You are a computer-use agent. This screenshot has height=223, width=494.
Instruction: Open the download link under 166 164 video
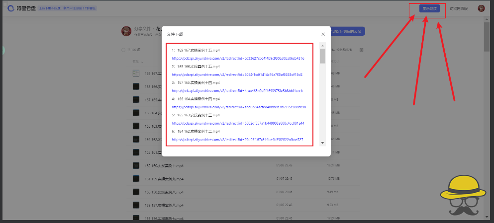[x=238, y=107]
